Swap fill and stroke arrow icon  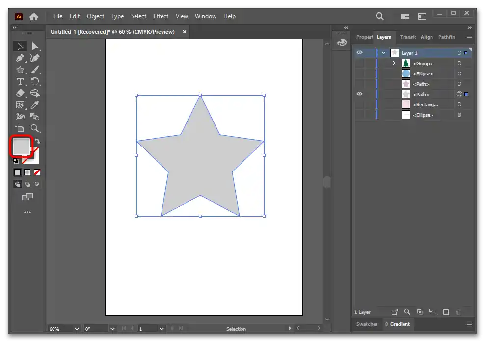tap(37, 141)
